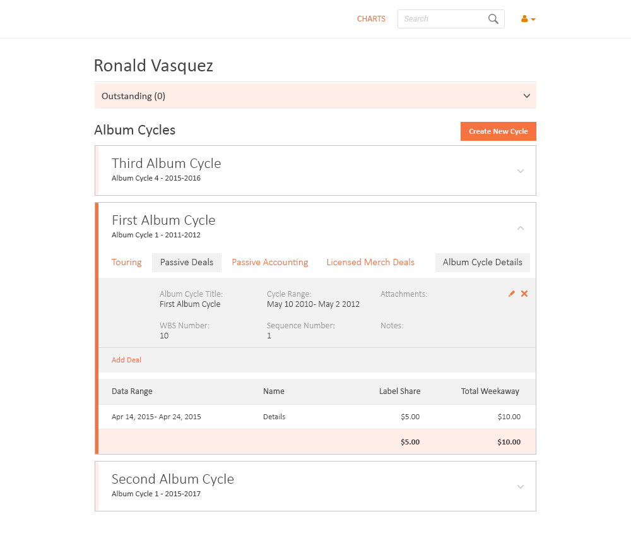Open the CHARTS link
The image size is (631, 543).
click(371, 19)
